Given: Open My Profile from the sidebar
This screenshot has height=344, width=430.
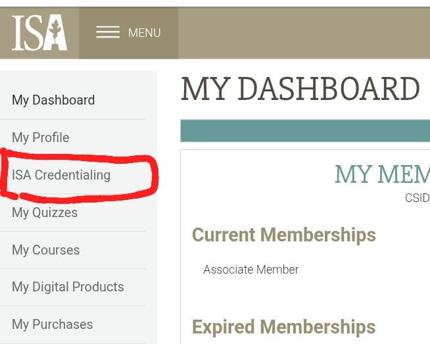Looking at the screenshot, I should (x=40, y=137).
